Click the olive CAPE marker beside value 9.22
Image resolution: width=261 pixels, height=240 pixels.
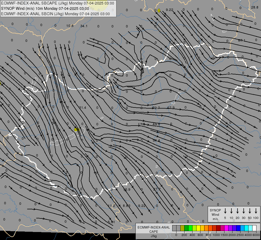tap(159, 10)
